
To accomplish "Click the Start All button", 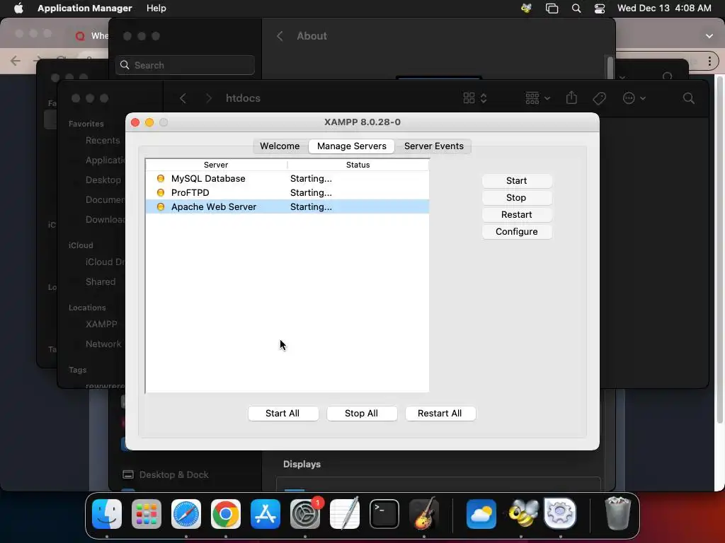I will click(x=282, y=413).
